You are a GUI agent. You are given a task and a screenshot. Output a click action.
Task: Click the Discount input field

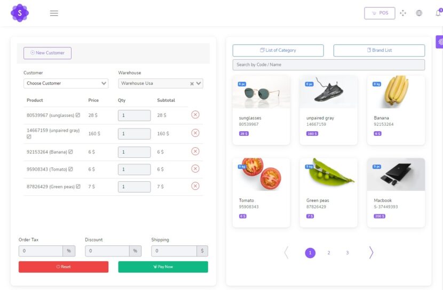(107, 251)
